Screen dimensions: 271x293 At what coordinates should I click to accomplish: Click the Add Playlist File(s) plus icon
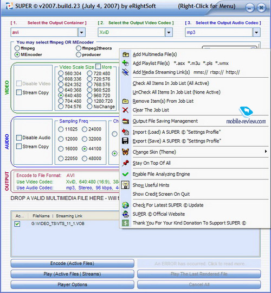pos(126,63)
